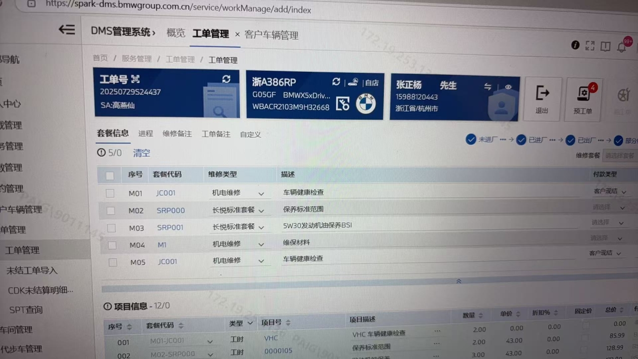Image resolution: width=638 pixels, height=359 pixels.
Task: Switch to the 维修备注 tab
Action: coord(177,134)
